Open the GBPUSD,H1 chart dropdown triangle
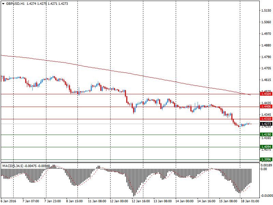The image size is (273, 205). coord(3,4)
